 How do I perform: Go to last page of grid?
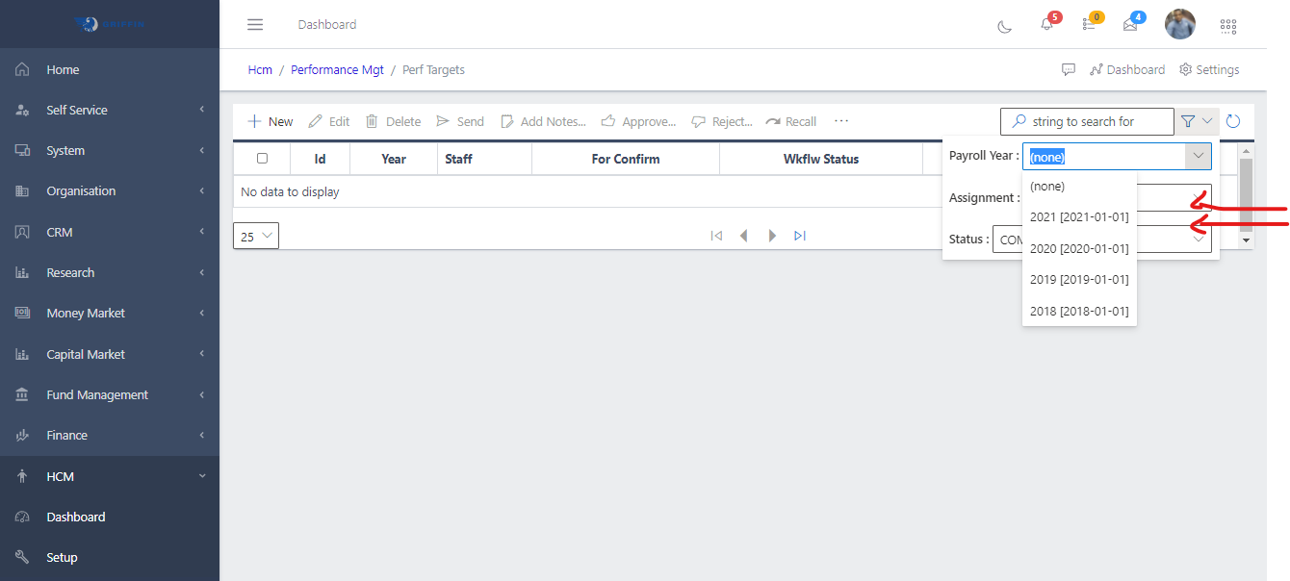[800, 236]
